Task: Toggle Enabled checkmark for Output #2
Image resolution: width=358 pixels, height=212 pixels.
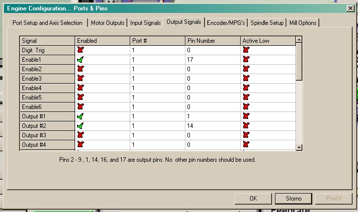Action: coord(81,125)
